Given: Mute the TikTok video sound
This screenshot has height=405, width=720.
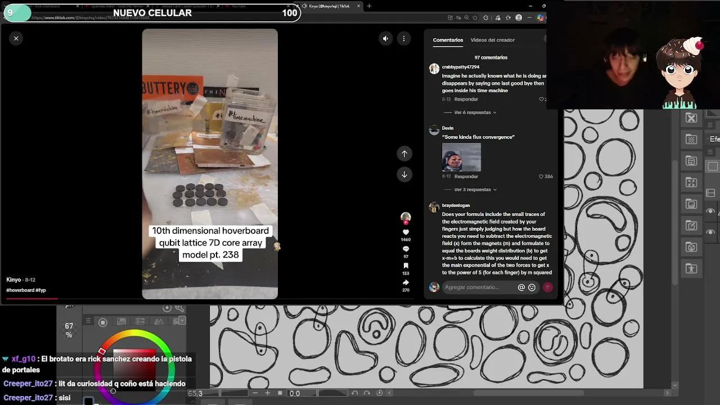Looking at the screenshot, I should (x=385, y=39).
